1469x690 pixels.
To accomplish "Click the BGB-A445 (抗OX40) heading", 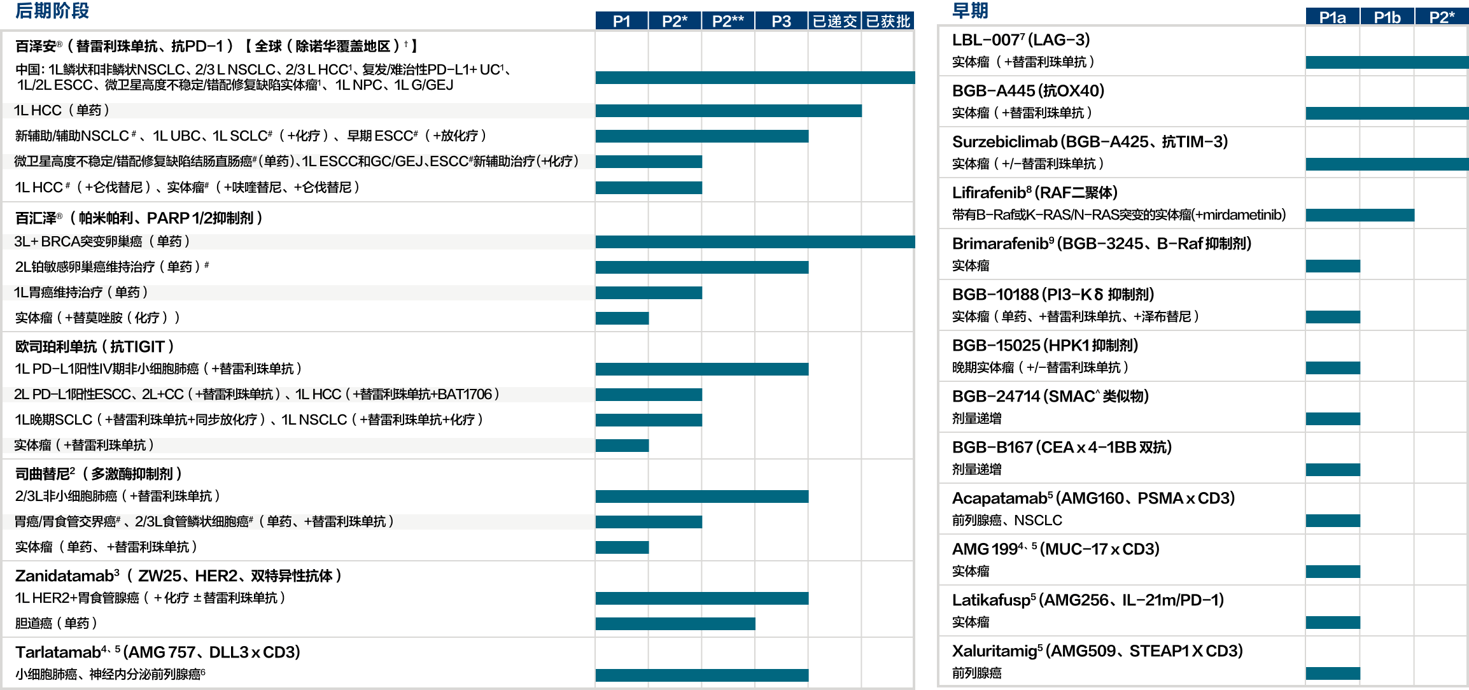I will pos(1028,91).
